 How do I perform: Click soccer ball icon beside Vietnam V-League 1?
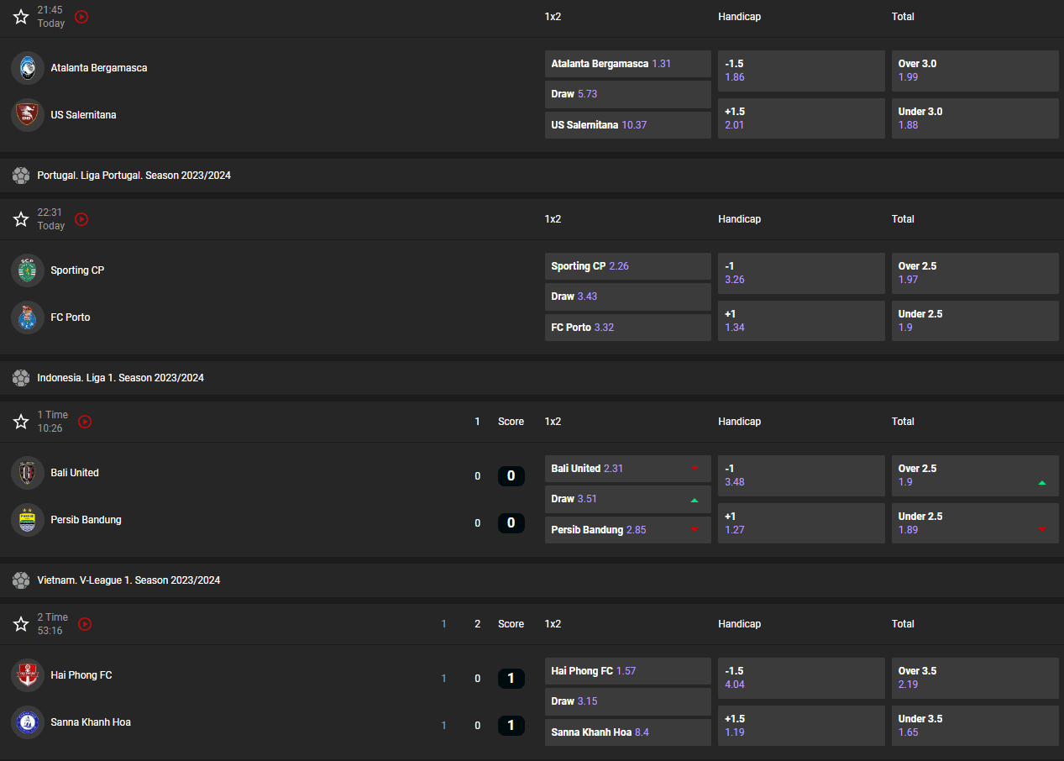[21, 580]
